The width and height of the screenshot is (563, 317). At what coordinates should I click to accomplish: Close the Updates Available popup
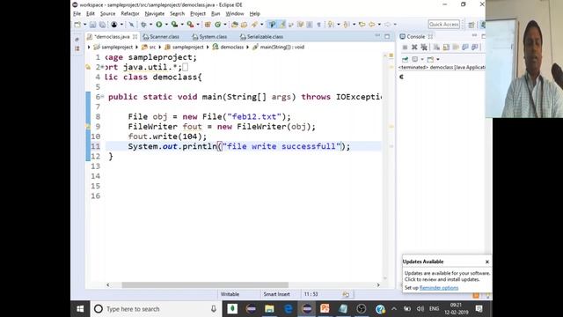pyautogui.click(x=487, y=262)
